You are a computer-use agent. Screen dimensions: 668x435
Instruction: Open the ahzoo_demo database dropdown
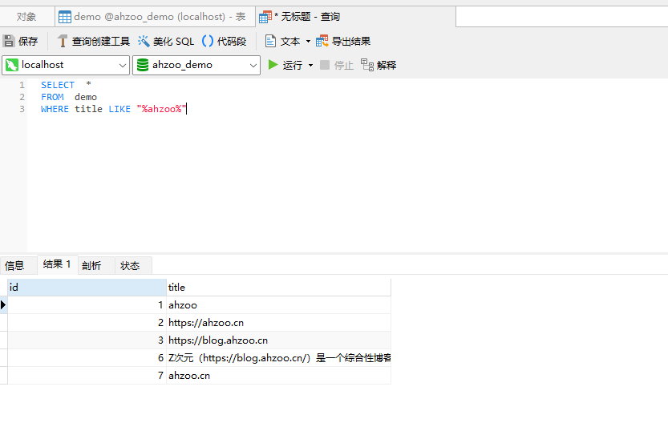[x=253, y=65]
